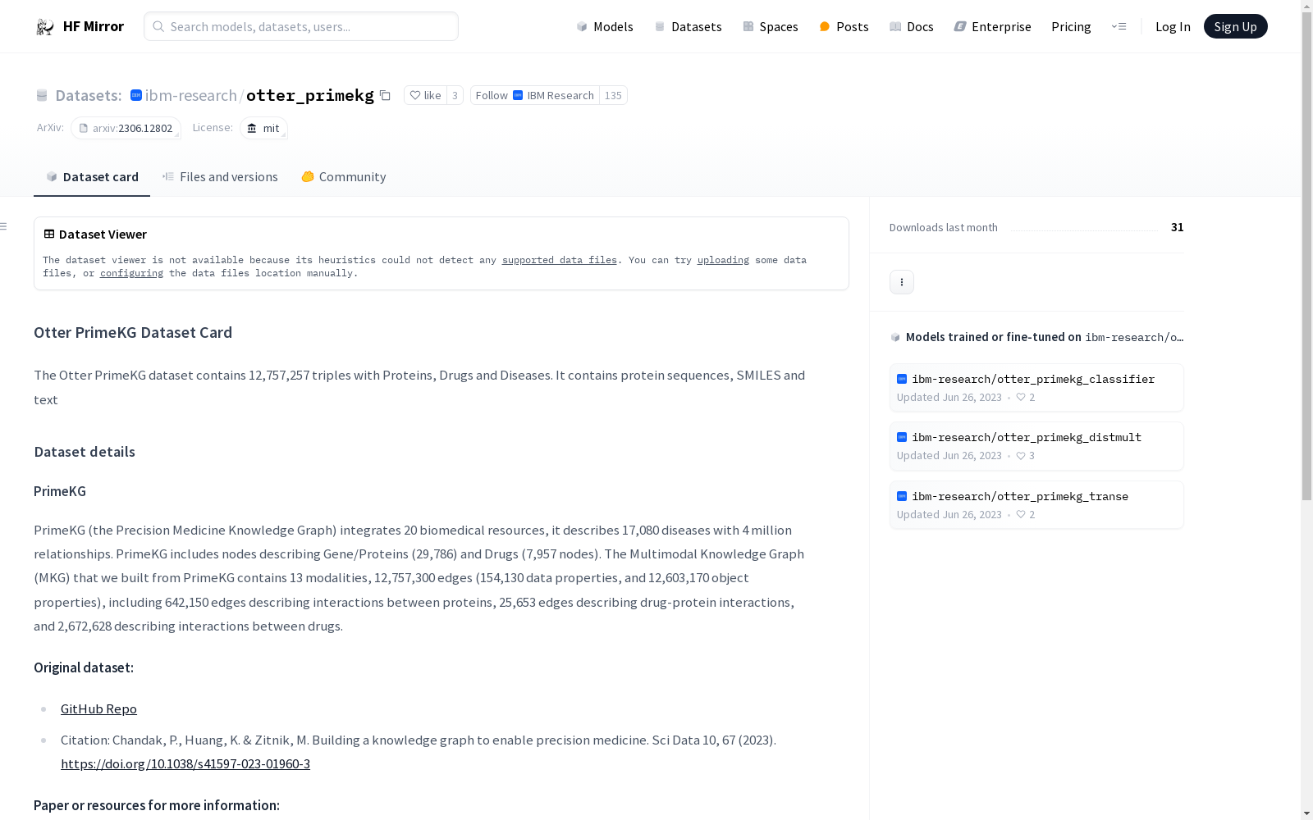Open the GitHub Repo link
This screenshot has height=820, width=1313.
pyautogui.click(x=98, y=708)
